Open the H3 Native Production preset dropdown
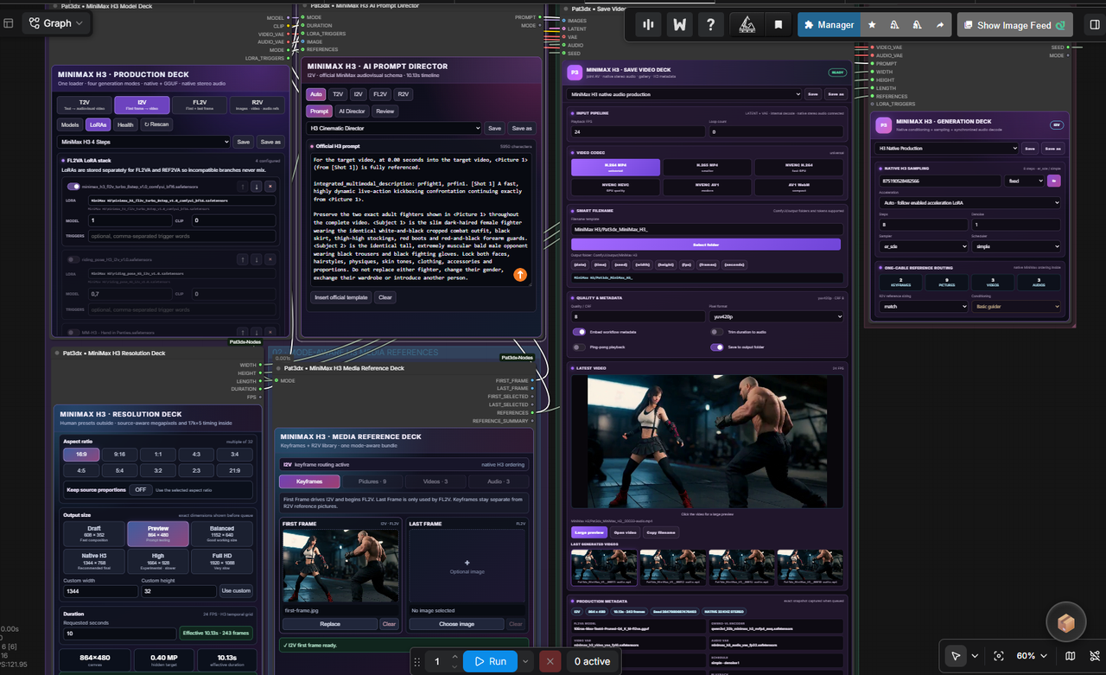Screen dimensions: 1106x675 pos(945,148)
